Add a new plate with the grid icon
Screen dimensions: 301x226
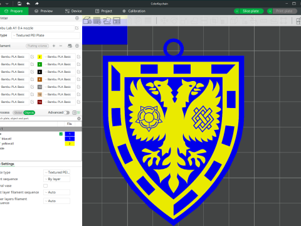point(97,21)
